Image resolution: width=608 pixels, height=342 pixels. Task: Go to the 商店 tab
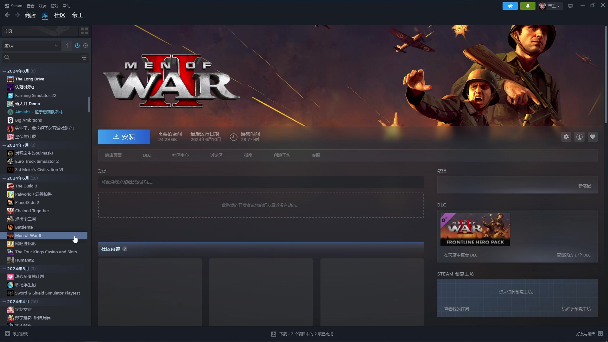tap(30, 15)
